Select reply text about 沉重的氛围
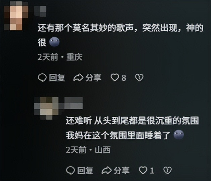211x181 pixels. (x=132, y=128)
